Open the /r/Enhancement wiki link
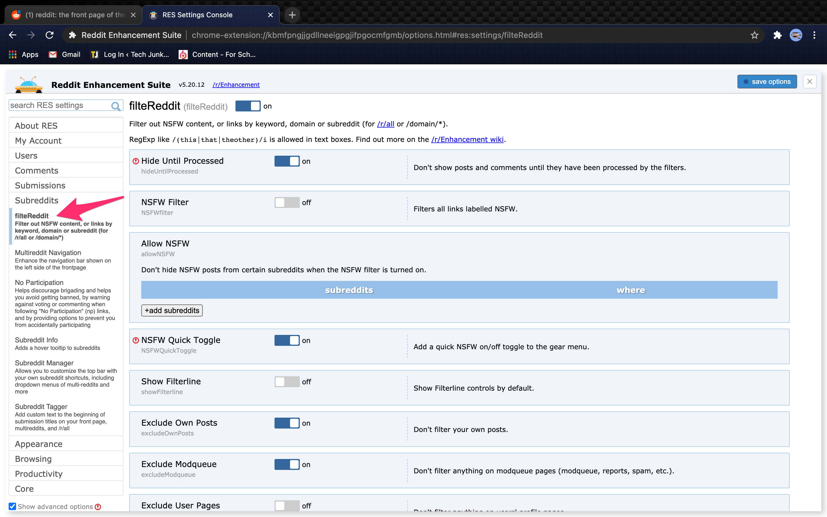827x517 pixels. (467, 139)
